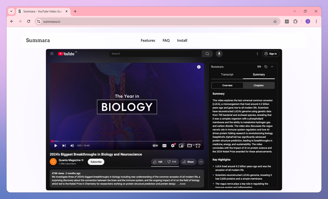Click the Sign in button

coord(271,54)
